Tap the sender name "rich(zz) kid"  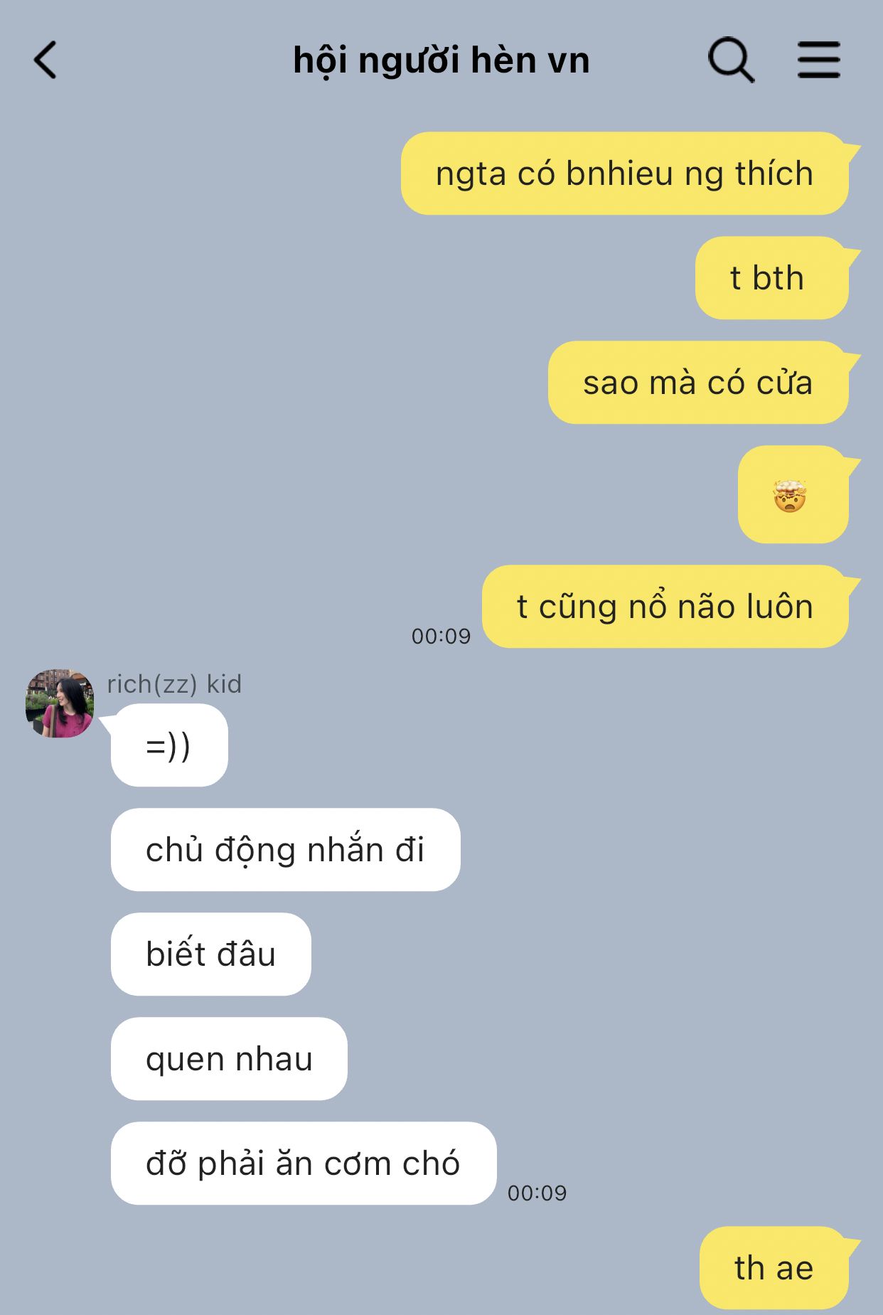174,684
